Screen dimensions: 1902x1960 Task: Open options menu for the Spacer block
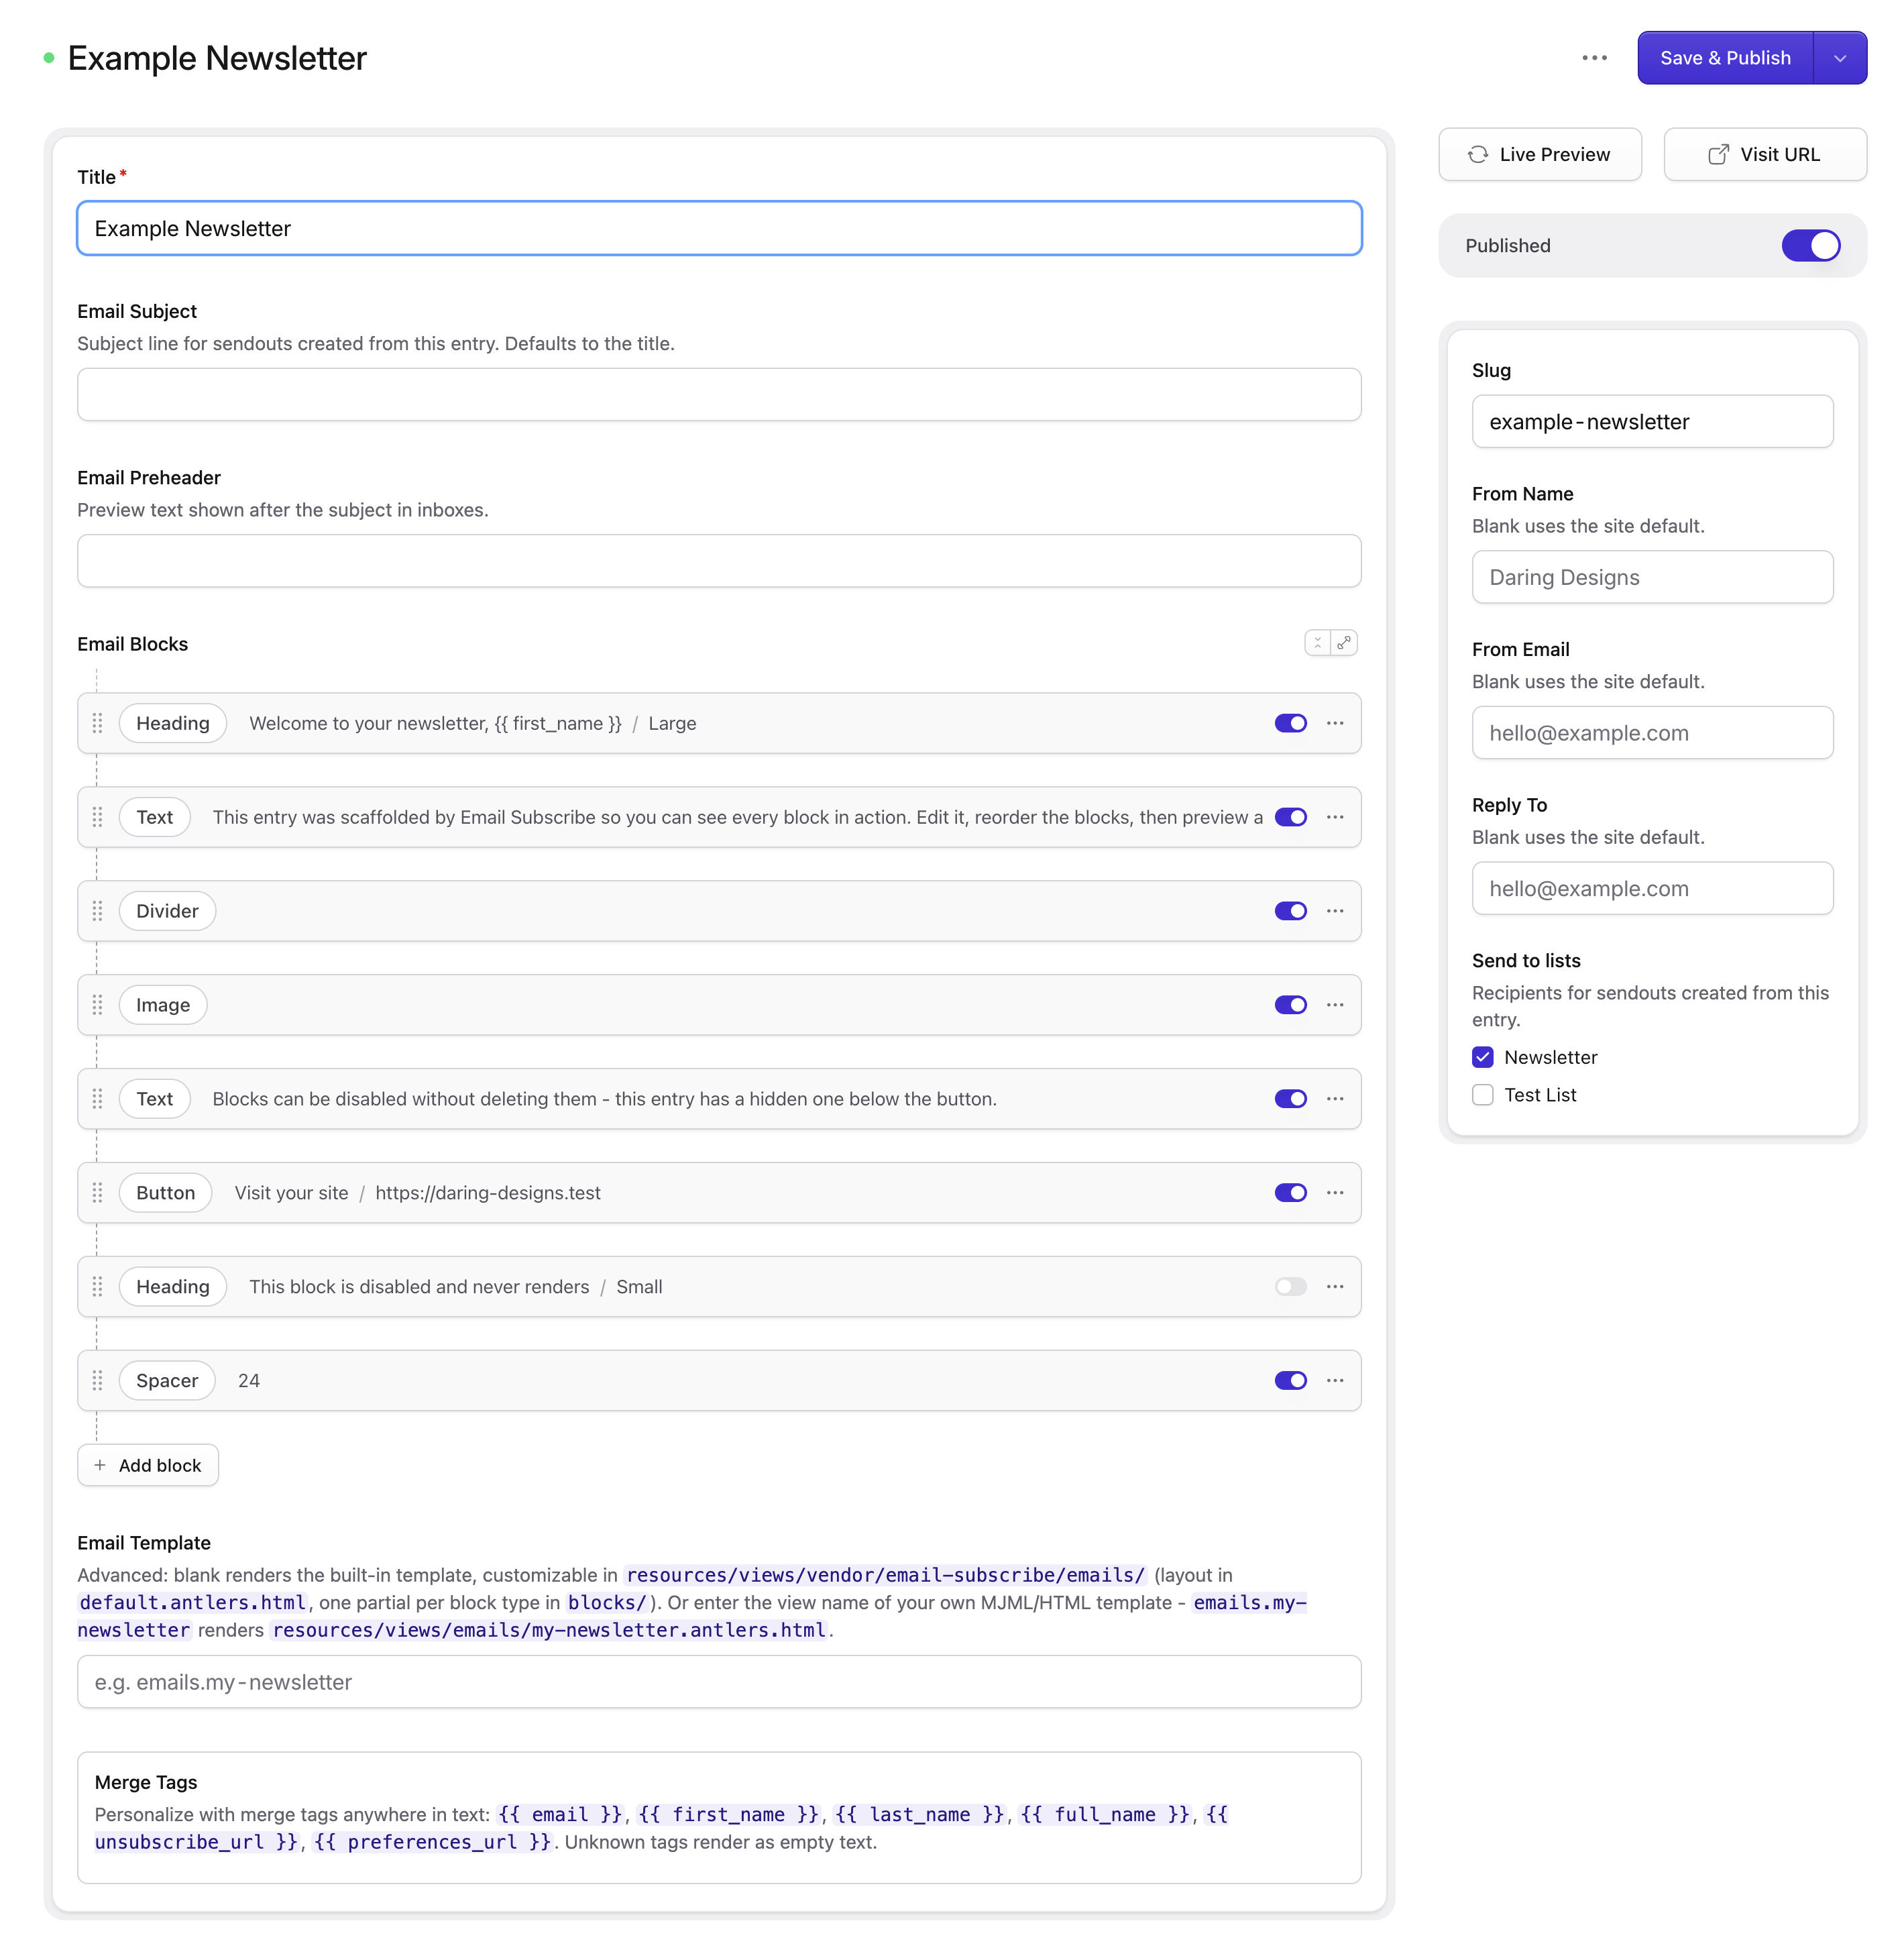tap(1334, 1381)
